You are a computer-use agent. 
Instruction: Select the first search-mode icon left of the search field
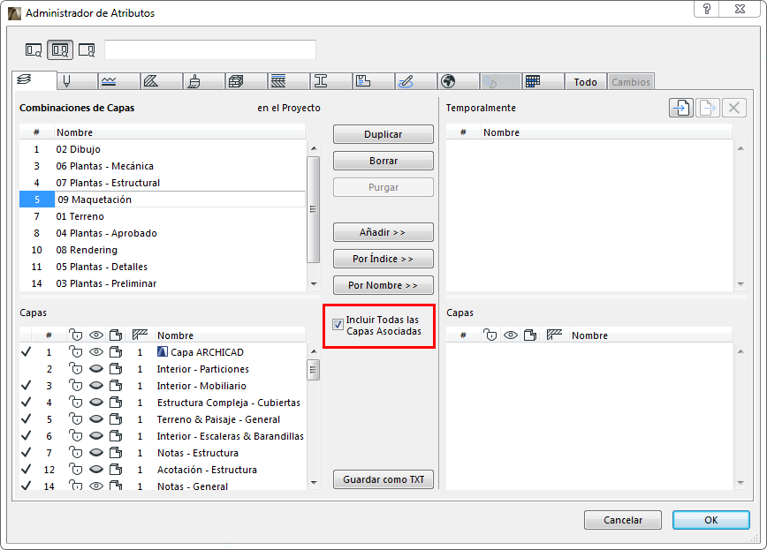click(x=34, y=49)
